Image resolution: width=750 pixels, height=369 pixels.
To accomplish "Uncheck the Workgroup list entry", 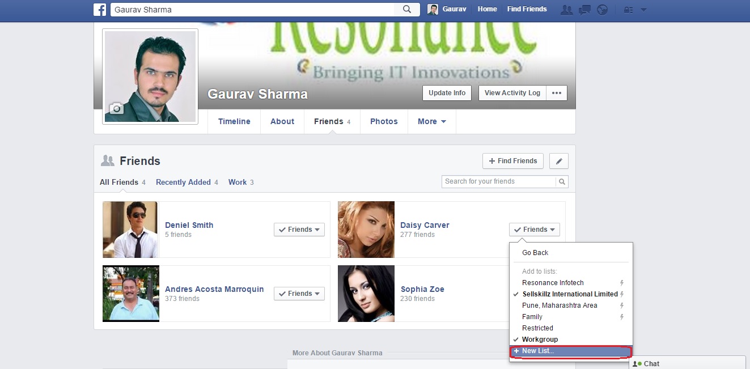I will pyautogui.click(x=571, y=340).
